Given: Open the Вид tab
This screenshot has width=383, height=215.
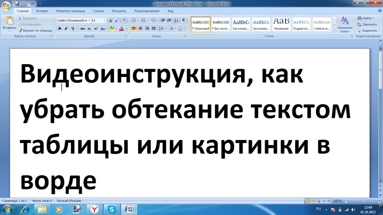Looking at the screenshot, I should click(x=171, y=11).
